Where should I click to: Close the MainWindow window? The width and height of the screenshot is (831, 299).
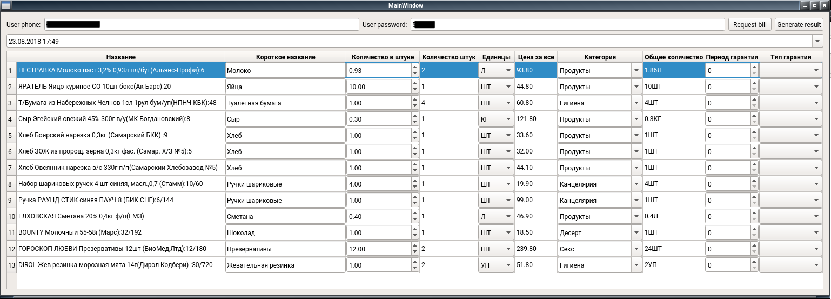tap(823, 5)
